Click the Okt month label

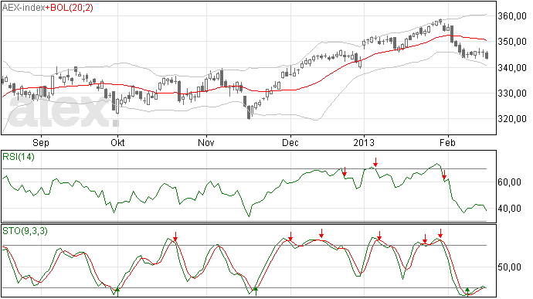117,142
